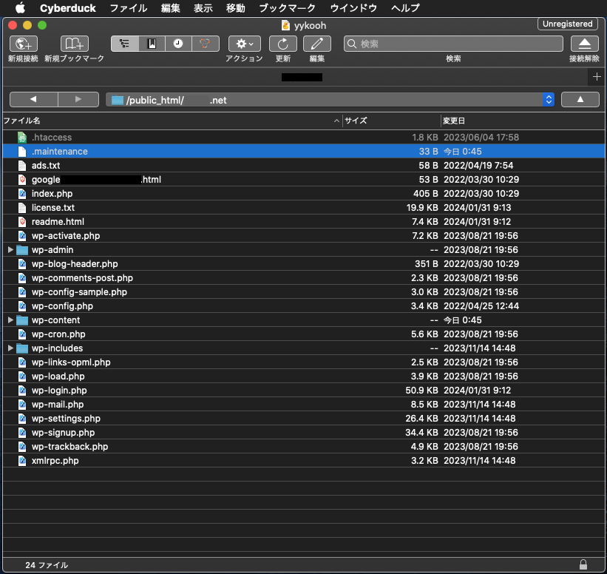The height and width of the screenshot is (574, 607).
Task: Open the path dropdown for /public_html
Action: point(548,100)
